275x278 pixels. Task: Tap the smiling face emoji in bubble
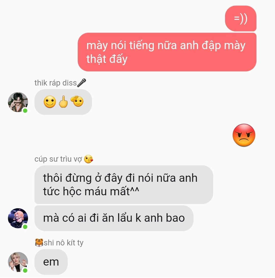point(50,102)
